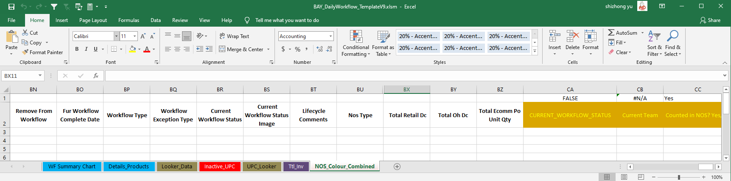
Task: Click the Align Left icon
Action: pos(168,49)
